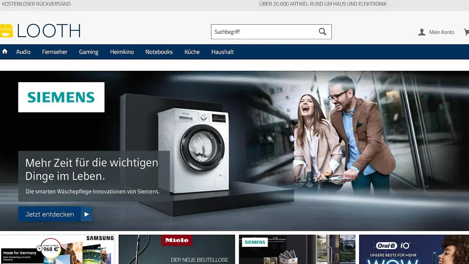
Task: Click the home icon in navigation bar
Action: pos(5,52)
